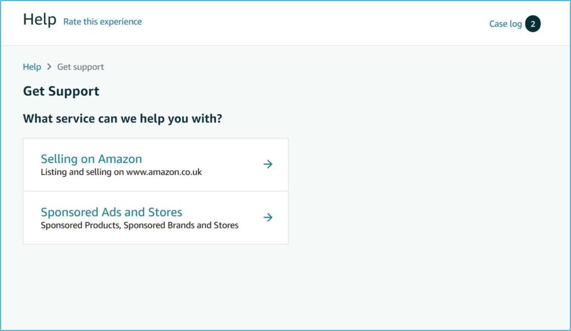Click the large Help page title
Image resolution: width=571 pixels, height=331 pixels.
click(x=40, y=20)
